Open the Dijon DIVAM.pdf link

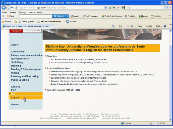[x=81, y=78]
